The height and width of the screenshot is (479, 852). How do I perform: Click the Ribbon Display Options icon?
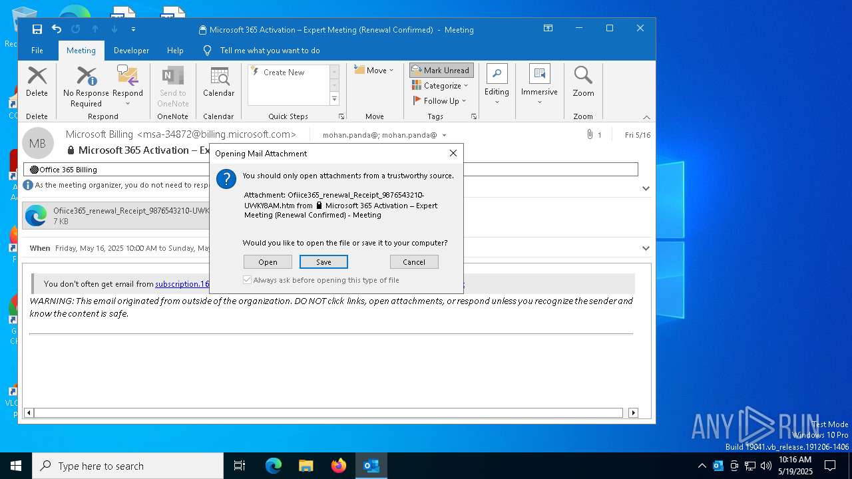(x=548, y=29)
